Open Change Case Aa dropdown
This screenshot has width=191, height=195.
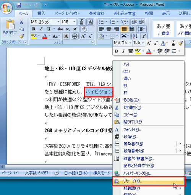click(x=56, y=36)
